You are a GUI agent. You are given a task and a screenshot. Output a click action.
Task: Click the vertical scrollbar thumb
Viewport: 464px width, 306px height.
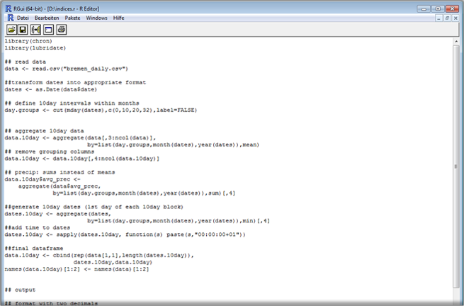tap(456, 166)
